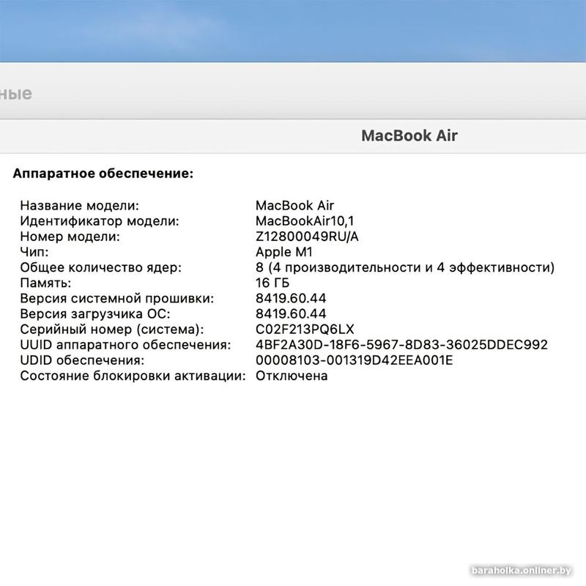The width and height of the screenshot is (586, 586).
Task: Click the label 'UUID аппаратного обеспечения:'
Action: (x=125, y=344)
